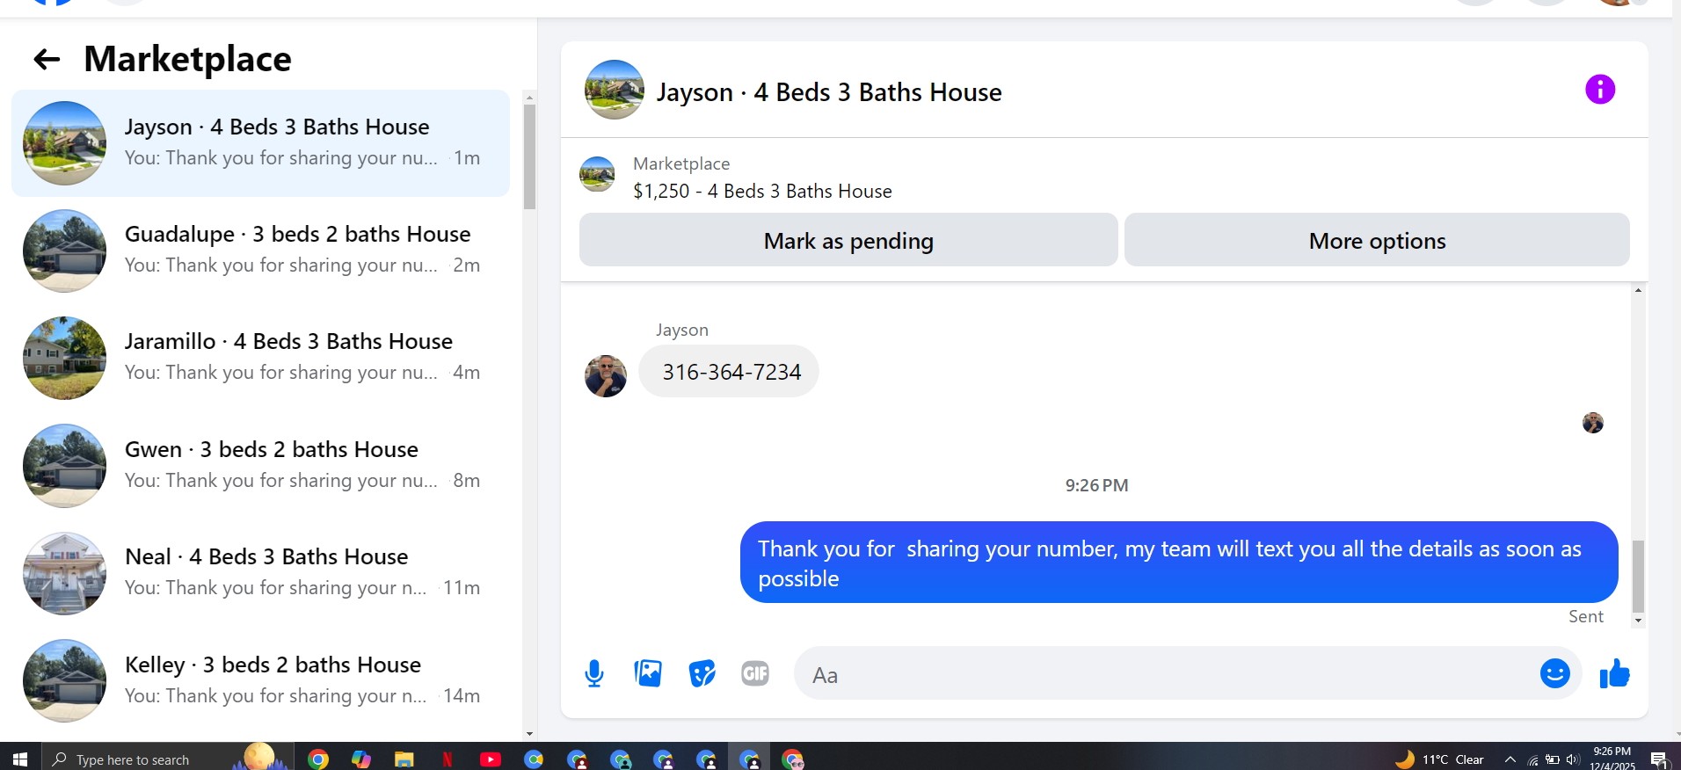
Task: Open the Windows Start menu
Action: coord(20,759)
